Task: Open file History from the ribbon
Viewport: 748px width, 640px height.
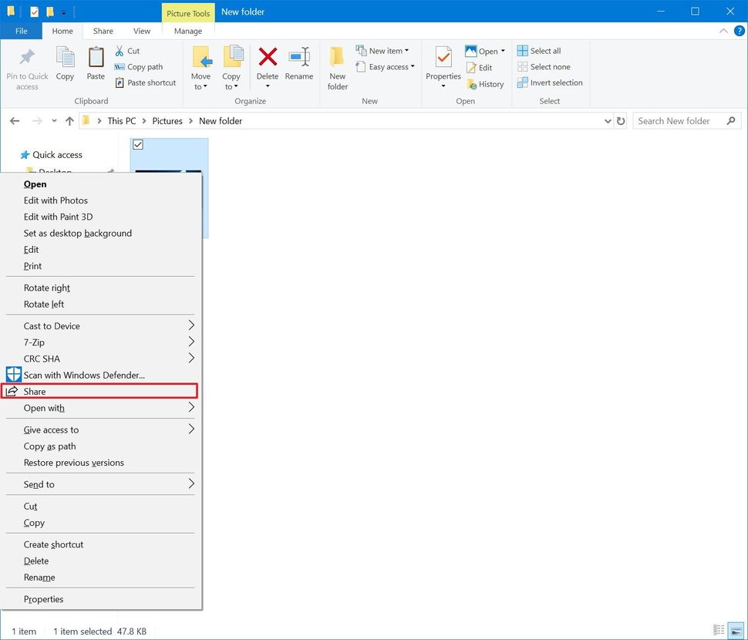Action: pos(485,84)
